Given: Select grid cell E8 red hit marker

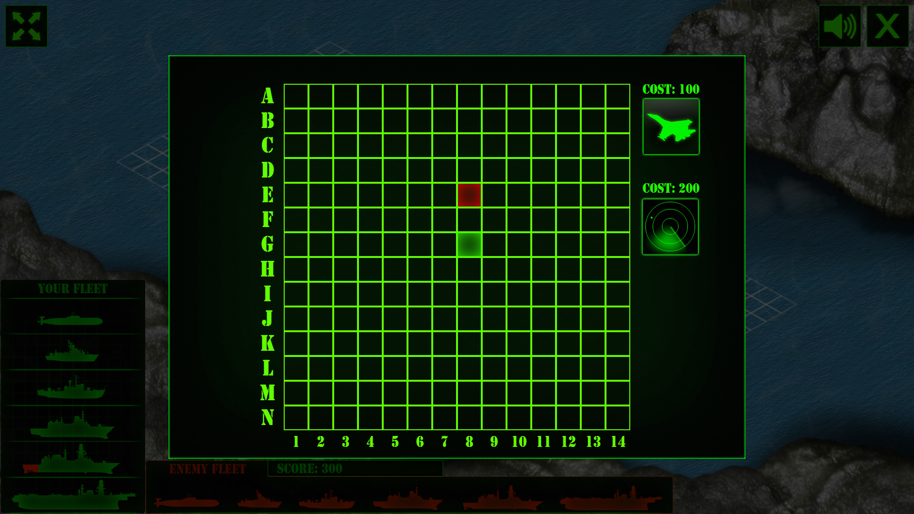Looking at the screenshot, I should point(470,195).
